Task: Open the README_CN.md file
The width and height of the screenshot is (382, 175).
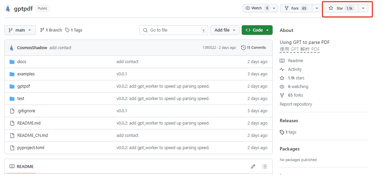Action: (33, 135)
